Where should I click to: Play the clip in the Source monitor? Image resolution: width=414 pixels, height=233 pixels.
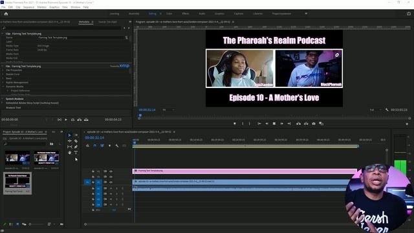pyautogui.click(x=66, y=120)
